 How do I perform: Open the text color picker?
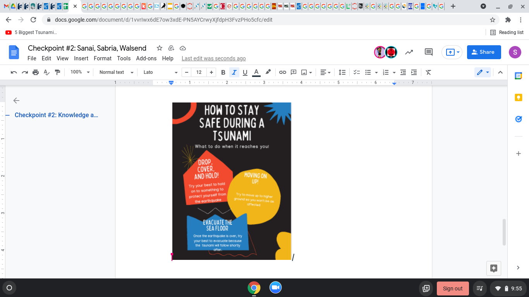256,72
